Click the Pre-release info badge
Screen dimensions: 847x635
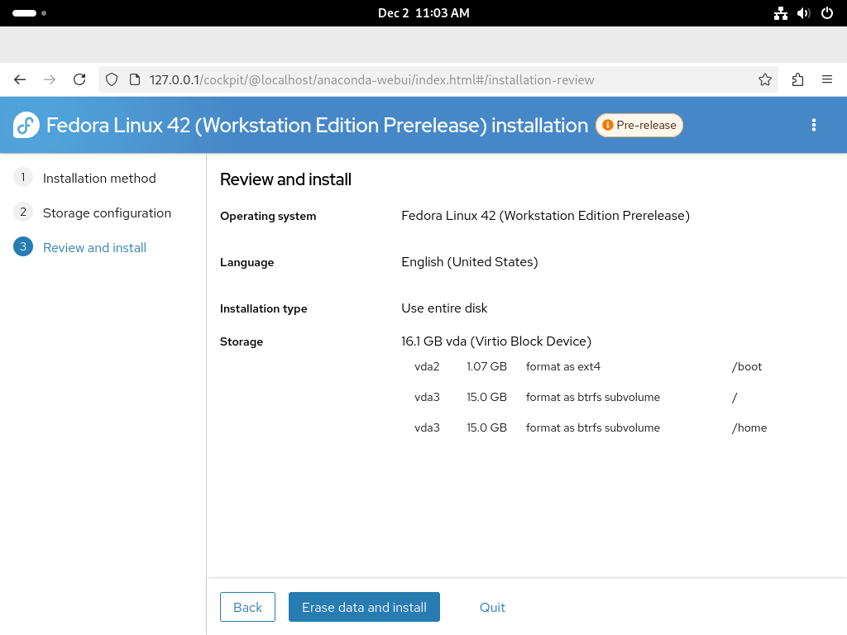pyautogui.click(x=639, y=126)
